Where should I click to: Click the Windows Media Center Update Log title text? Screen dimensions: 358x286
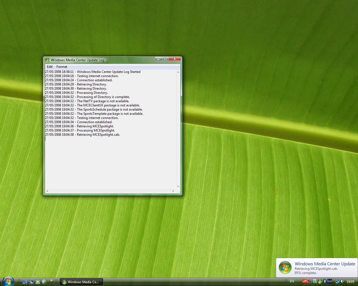(77, 60)
